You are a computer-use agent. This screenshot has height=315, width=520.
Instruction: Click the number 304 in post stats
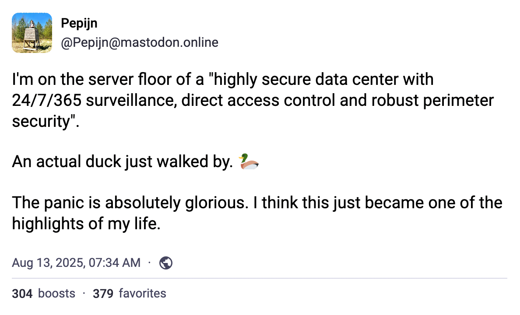tap(22, 293)
